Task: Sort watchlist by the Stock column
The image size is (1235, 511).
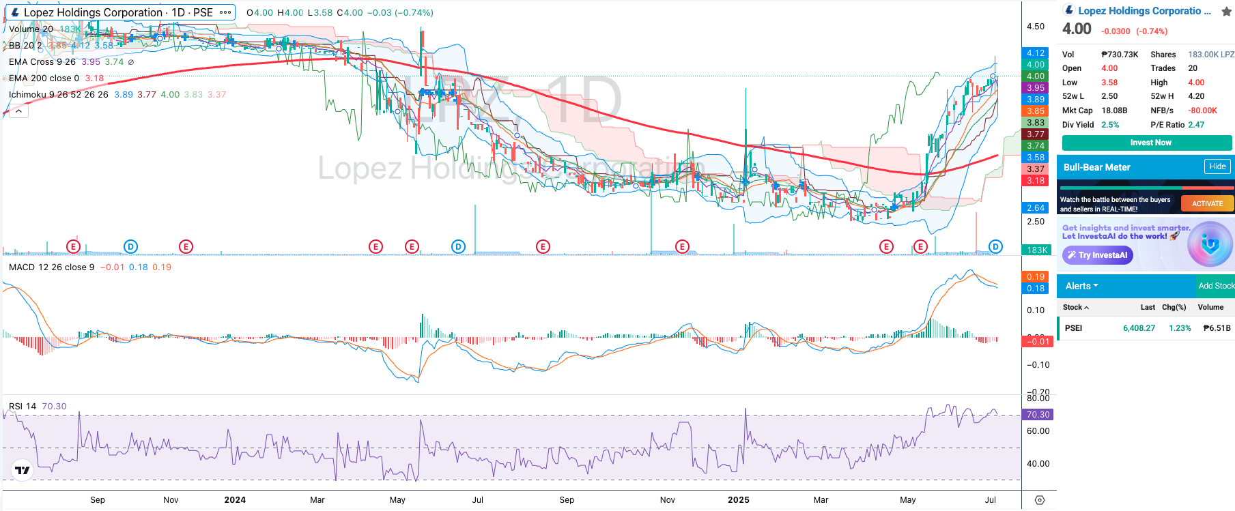Action: (1075, 308)
